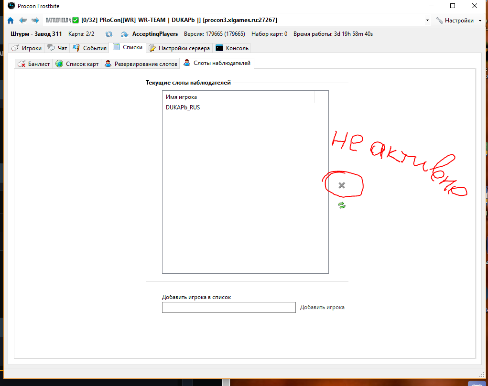Open the Банлист sub-tab

pos(34,64)
